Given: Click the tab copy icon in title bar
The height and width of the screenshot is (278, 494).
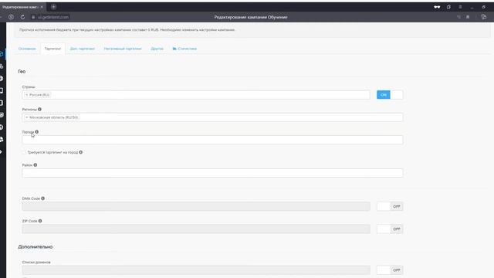Looking at the screenshot, I should 448,7.
